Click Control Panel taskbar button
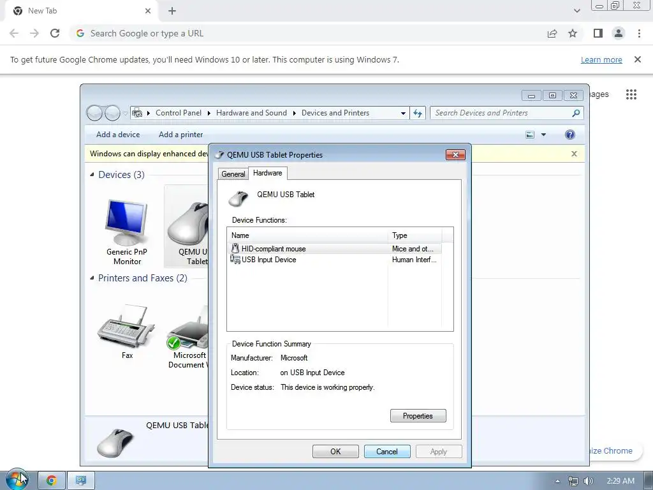The image size is (653, 490). 81,480
